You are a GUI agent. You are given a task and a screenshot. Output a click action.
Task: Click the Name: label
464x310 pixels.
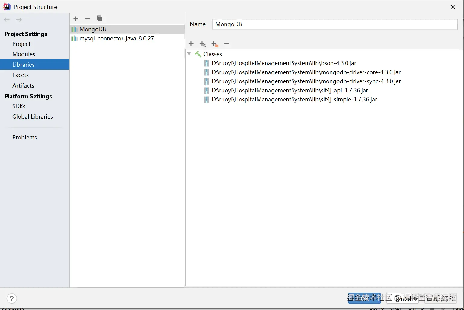tap(198, 24)
